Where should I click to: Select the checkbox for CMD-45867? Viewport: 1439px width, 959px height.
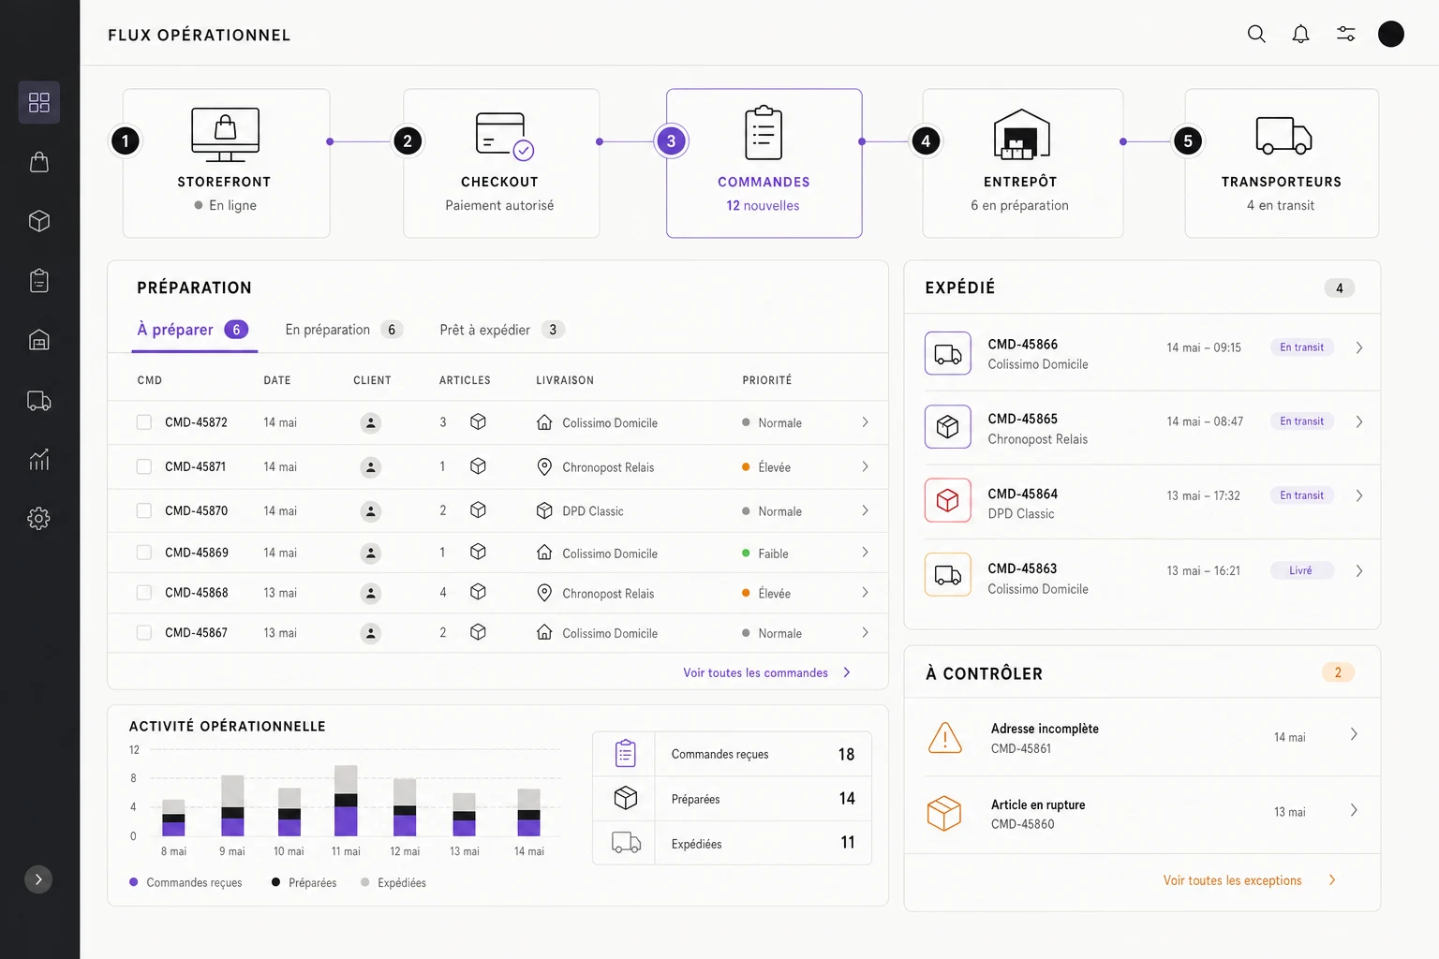pyautogui.click(x=144, y=632)
